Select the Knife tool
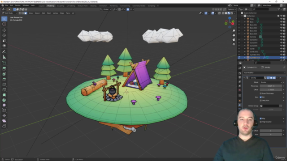 pos(4,89)
